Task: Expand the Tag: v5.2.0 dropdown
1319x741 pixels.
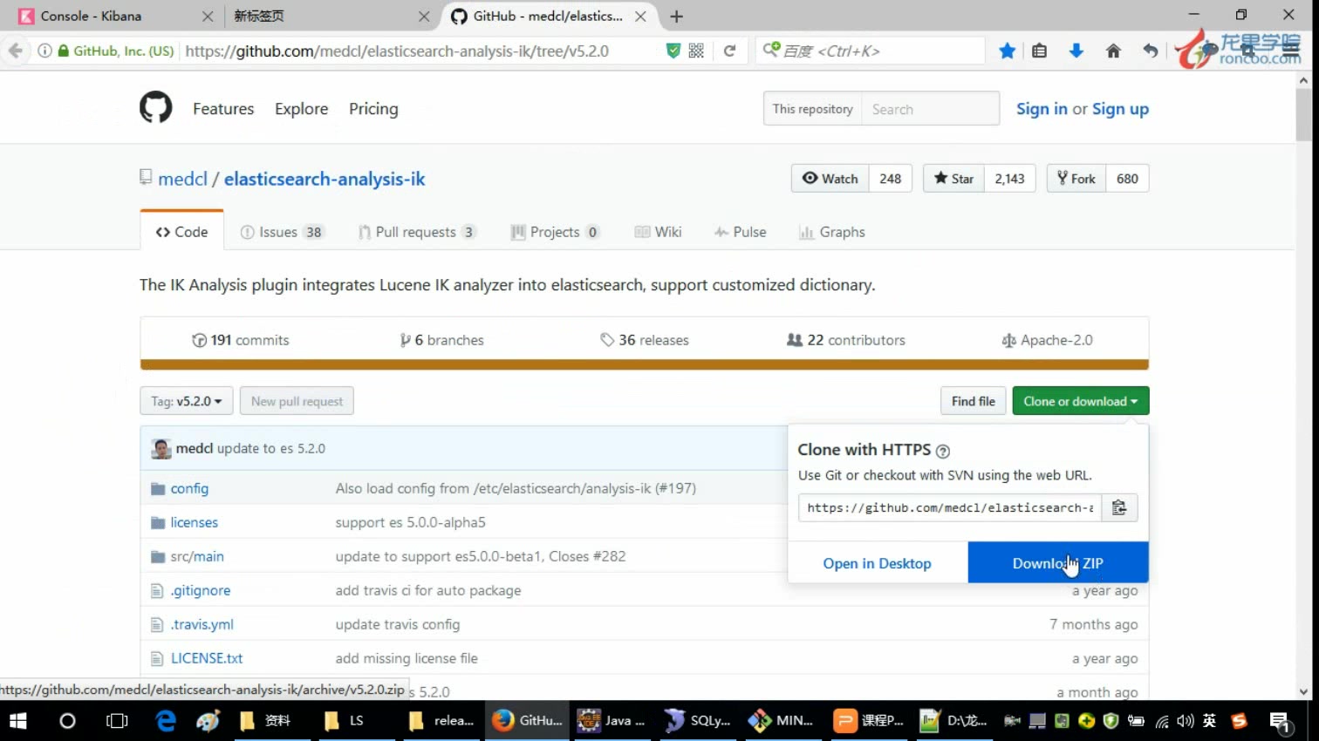Action: click(x=187, y=401)
